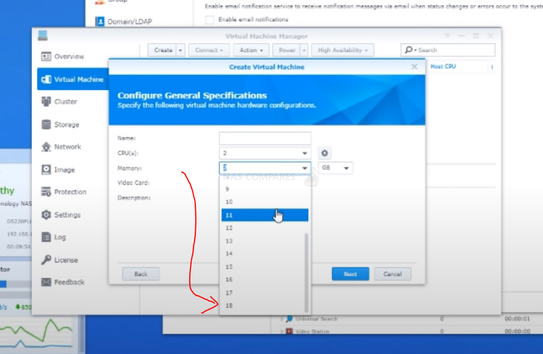Click the Name input field

[x=265, y=138]
